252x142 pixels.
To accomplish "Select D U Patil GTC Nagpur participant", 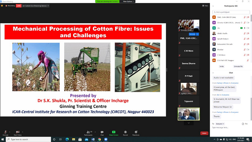I will coord(231,61).
